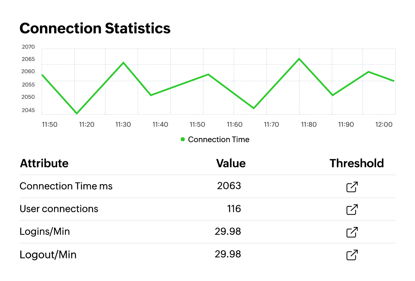Click the green legend dot for Connection Time
This screenshot has height=281, width=415.
pos(183,139)
